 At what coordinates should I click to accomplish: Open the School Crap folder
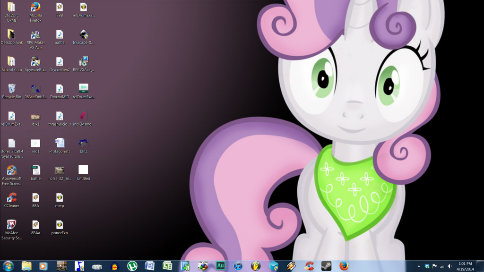tap(11, 64)
